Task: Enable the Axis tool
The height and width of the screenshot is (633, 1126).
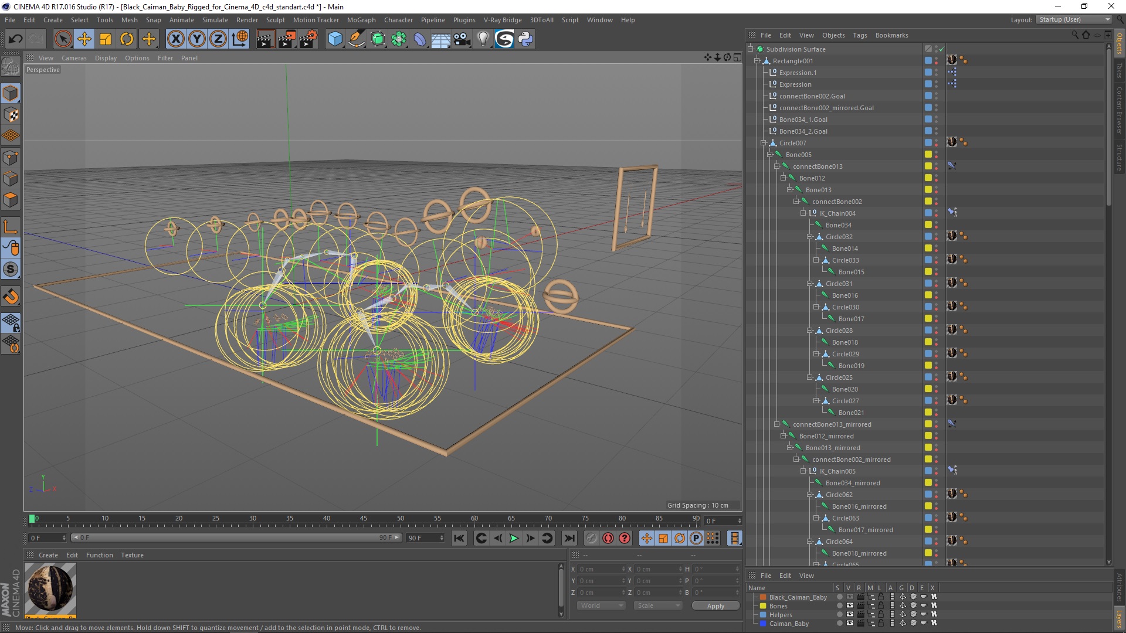Action: click(11, 227)
